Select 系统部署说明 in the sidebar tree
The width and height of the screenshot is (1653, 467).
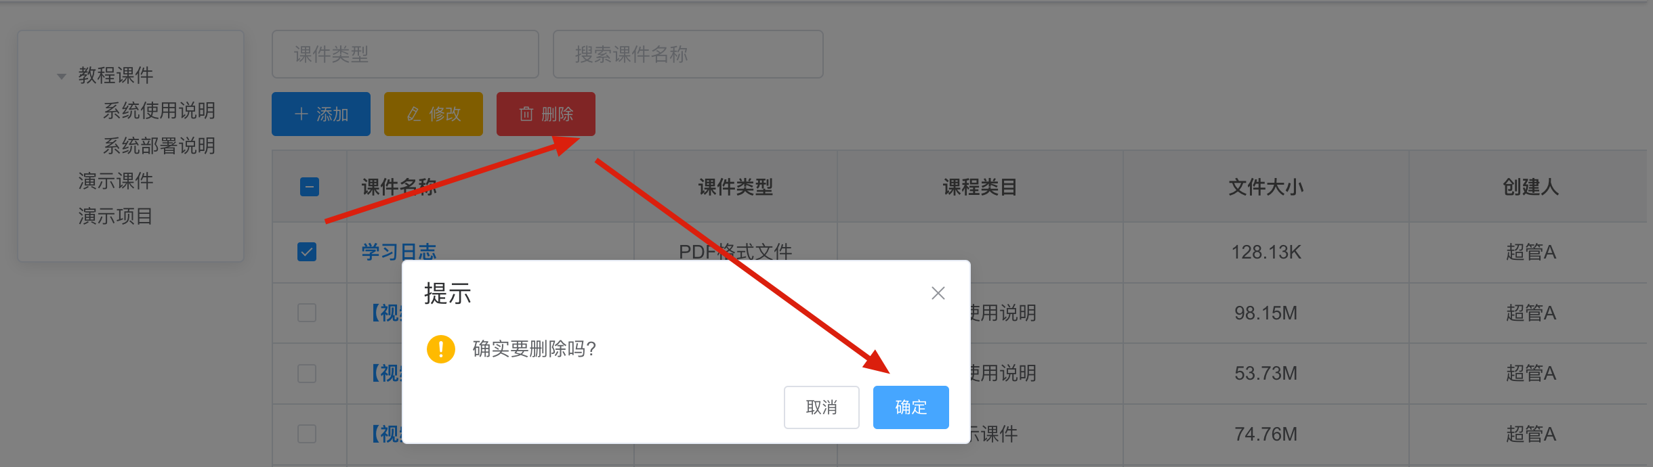click(159, 146)
